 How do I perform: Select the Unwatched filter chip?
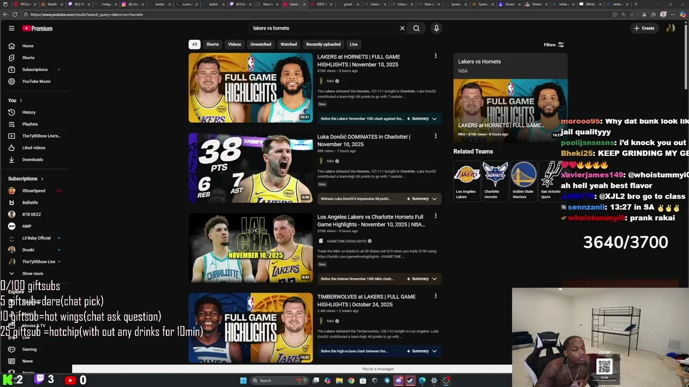tap(261, 45)
